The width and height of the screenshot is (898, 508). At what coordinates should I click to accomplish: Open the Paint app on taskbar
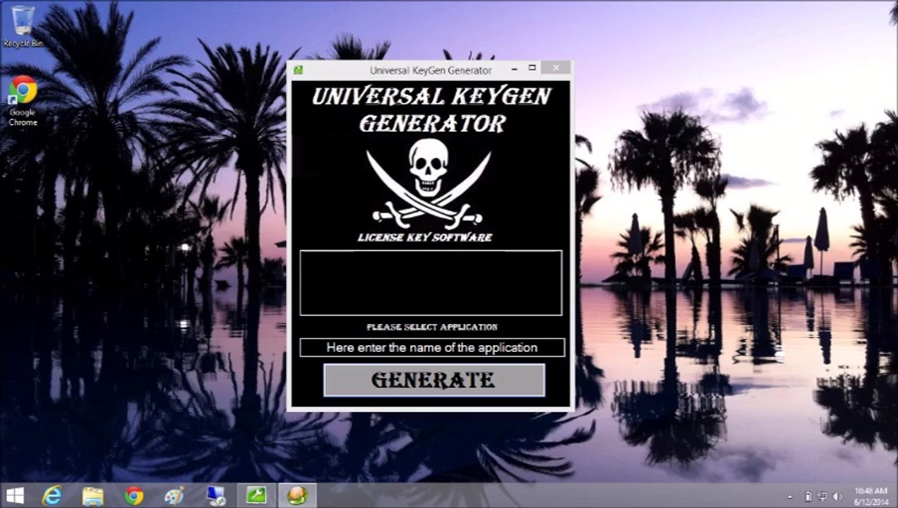tap(174, 495)
